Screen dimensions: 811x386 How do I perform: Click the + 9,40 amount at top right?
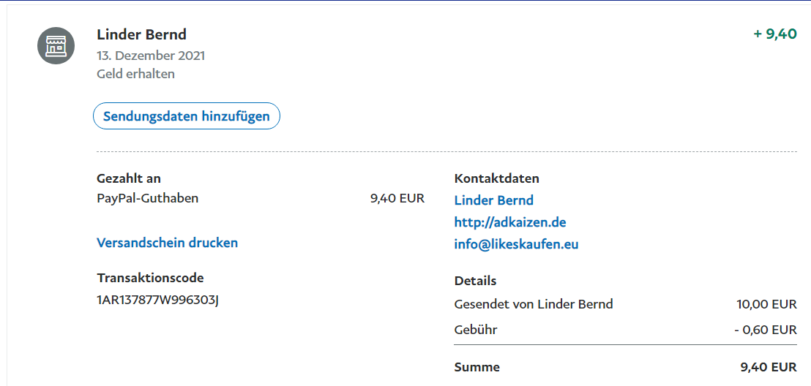775,34
